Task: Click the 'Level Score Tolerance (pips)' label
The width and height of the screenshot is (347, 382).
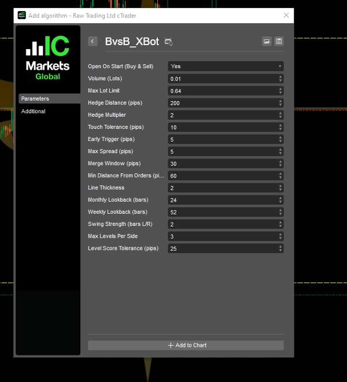Action: point(123,249)
